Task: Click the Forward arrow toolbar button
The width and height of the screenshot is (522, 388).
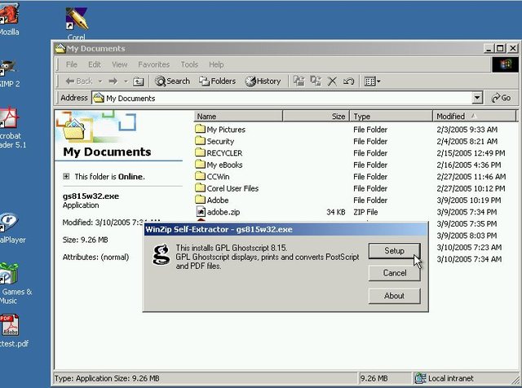Action: [113, 81]
